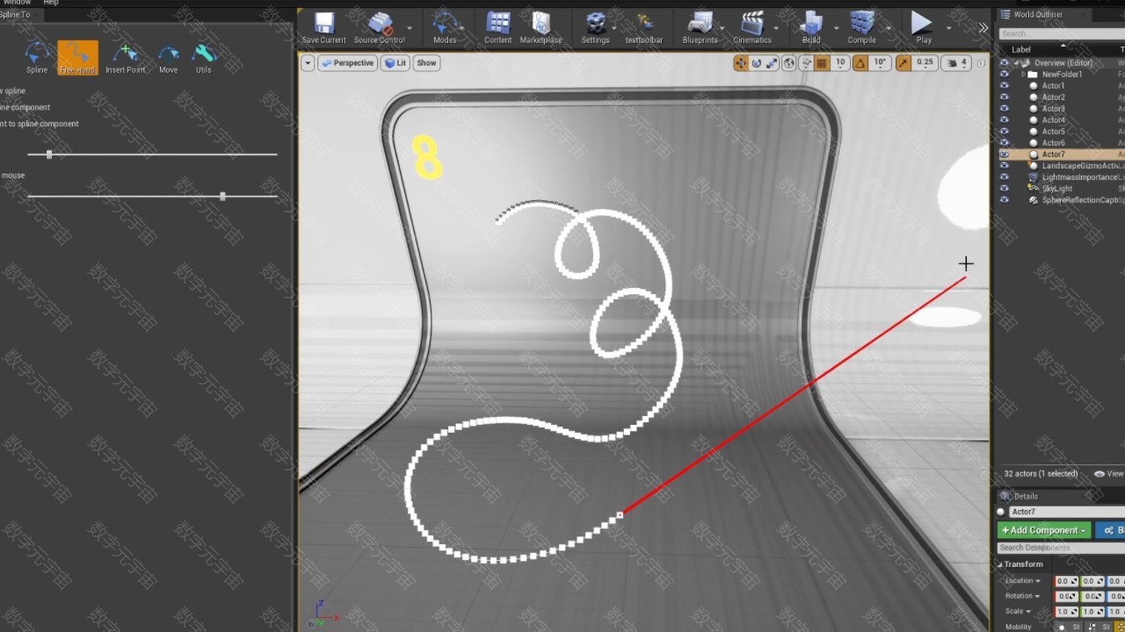Open the Show viewport menu

(x=426, y=63)
